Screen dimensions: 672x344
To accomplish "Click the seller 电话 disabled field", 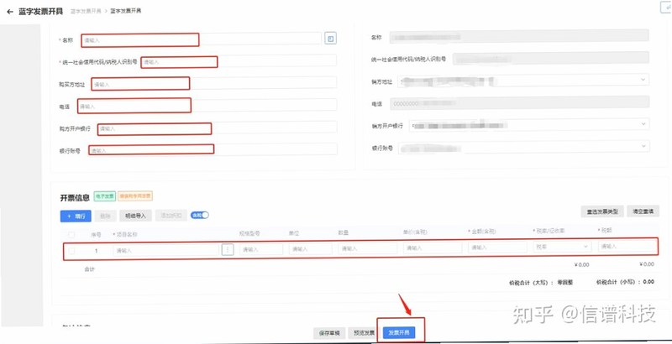I will [x=519, y=102].
